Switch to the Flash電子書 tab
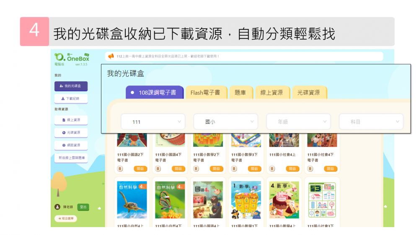The image size is (419, 235). pos(205,93)
